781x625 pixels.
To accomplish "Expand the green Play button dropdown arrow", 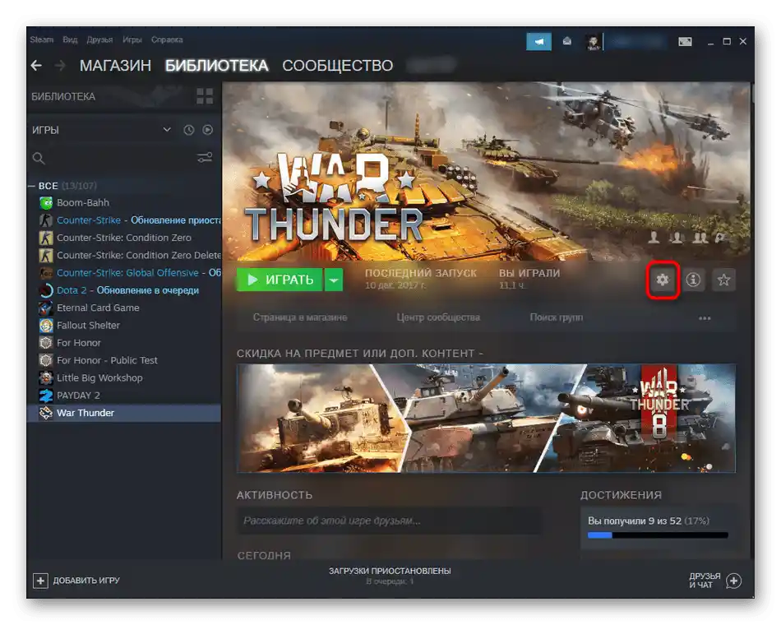I will coord(334,280).
